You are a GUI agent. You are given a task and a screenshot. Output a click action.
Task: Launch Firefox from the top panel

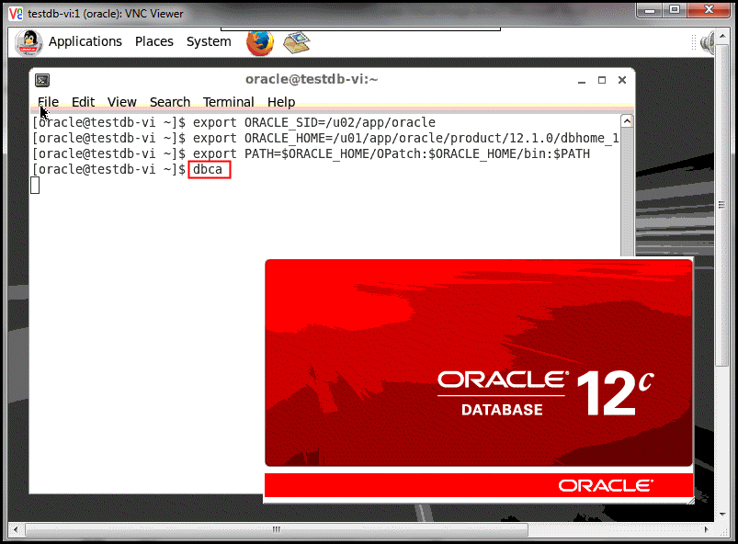pyautogui.click(x=258, y=41)
